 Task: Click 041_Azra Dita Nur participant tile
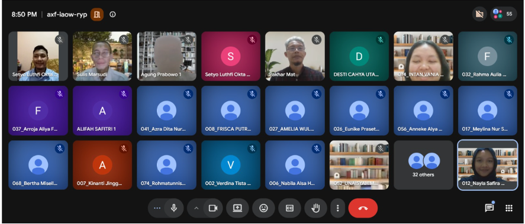(x=167, y=111)
